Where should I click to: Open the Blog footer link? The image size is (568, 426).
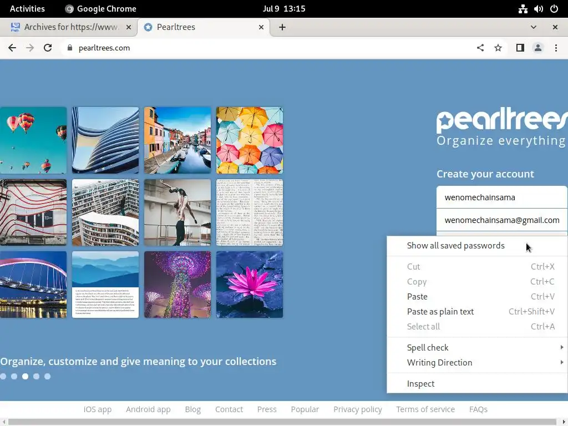192,409
